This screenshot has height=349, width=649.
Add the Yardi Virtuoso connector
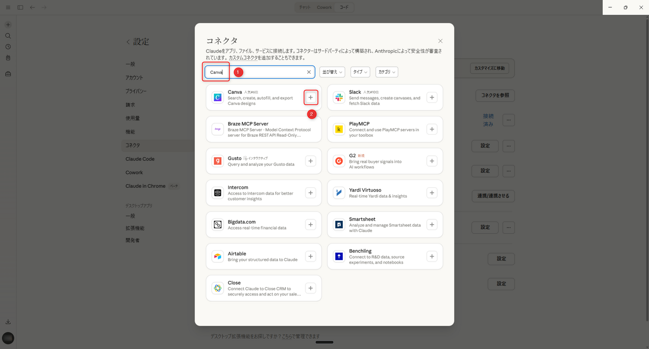(432, 193)
